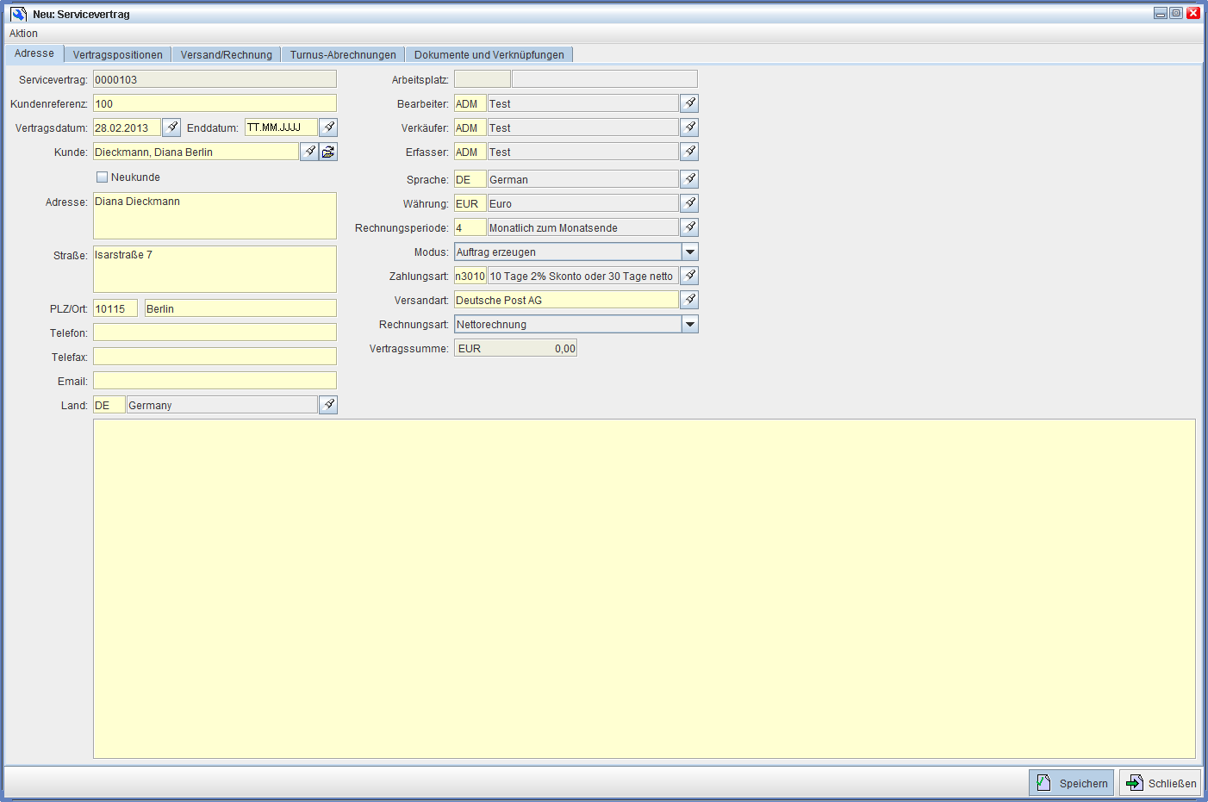Open the Aktion menu
The height and width of the screenshot is (802, 1208).
(23, 34)
